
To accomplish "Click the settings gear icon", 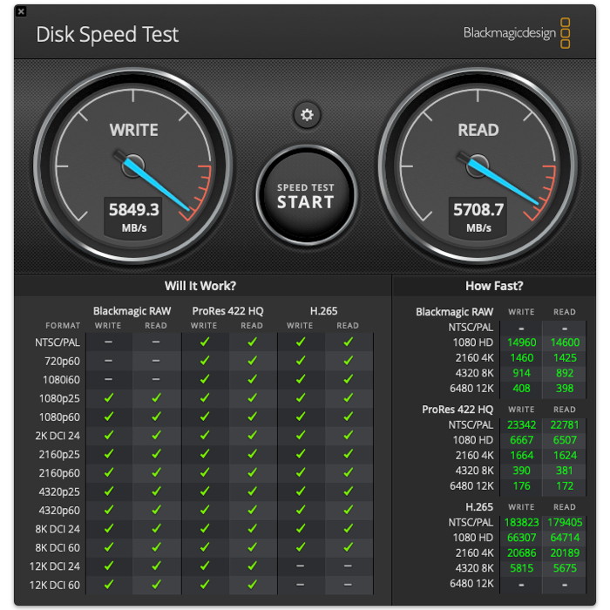I will click(306, 114).
